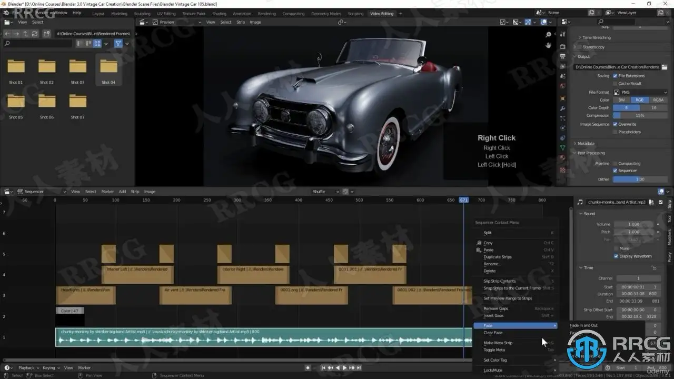Expand the Metadata panel
The height and width of the screenshot is (379, 674).
[586, 143]
